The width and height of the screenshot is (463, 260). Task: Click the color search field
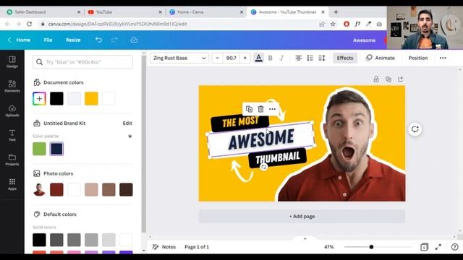tap(82, 62)
